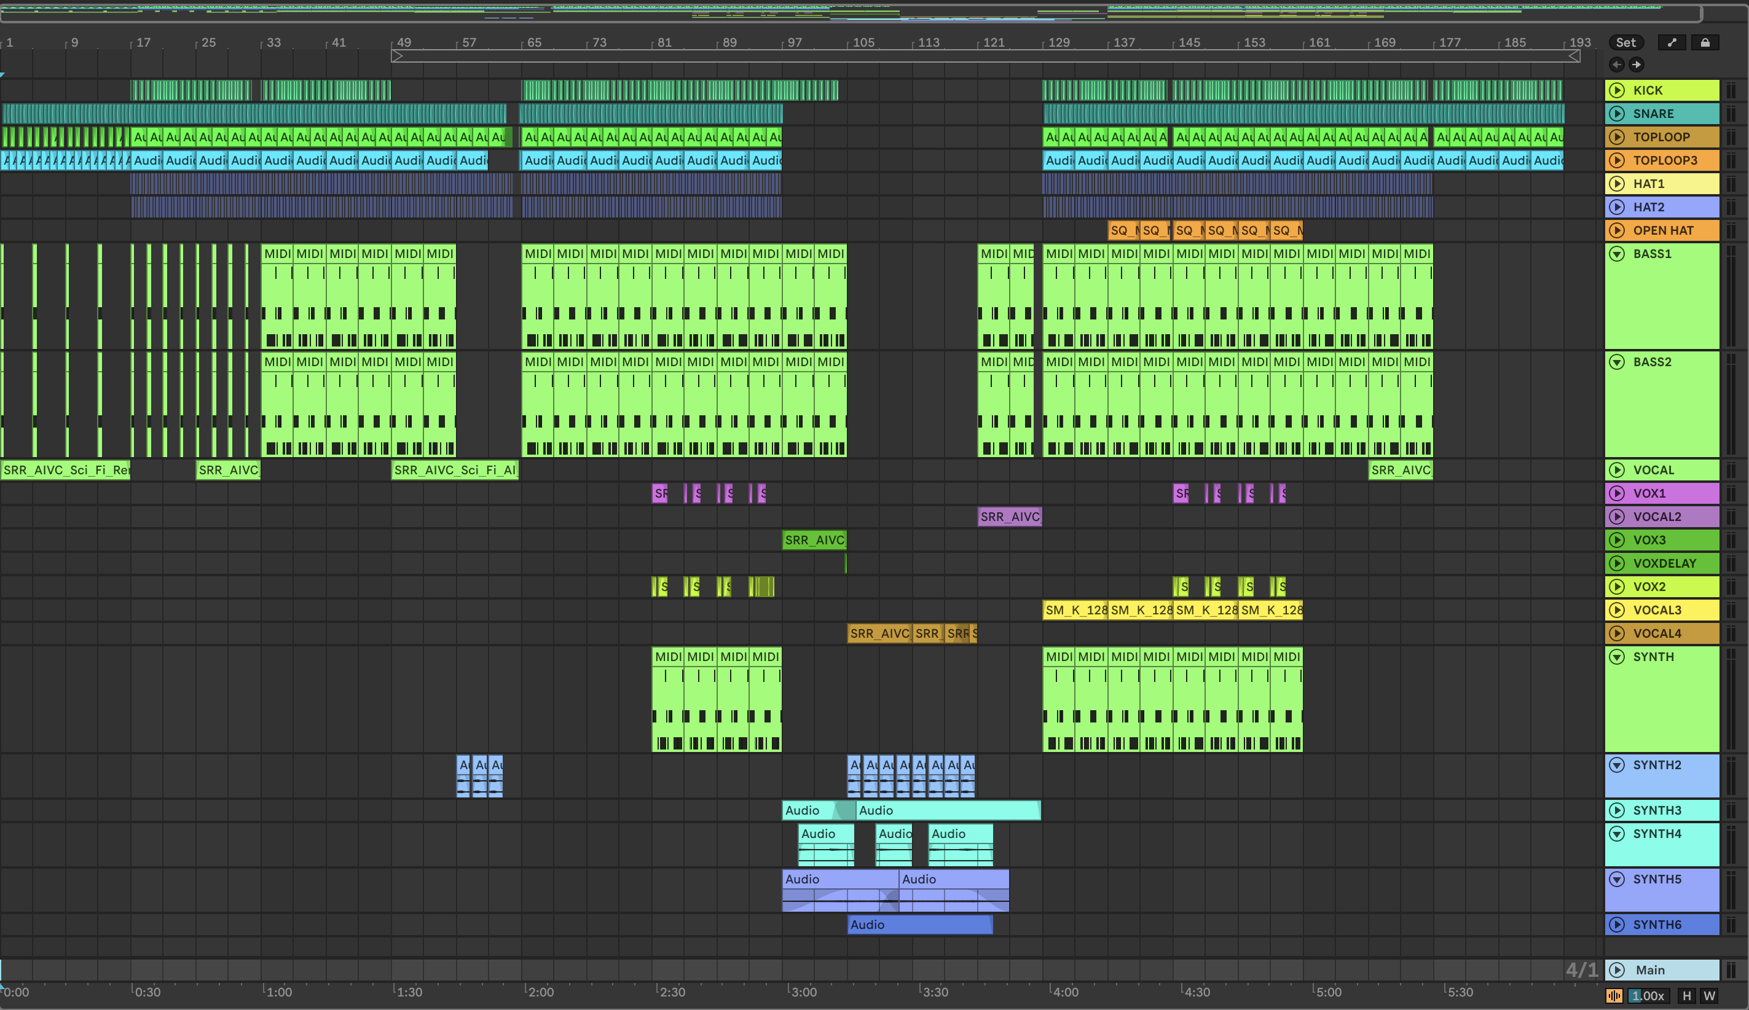The height and width of the screenshot is (1010, 1749).
Task: Click the loop brace start marker
Action: point(397,56)
